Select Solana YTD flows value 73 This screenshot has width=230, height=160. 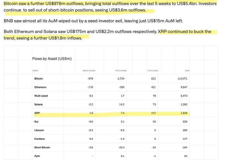(x=154, y=105)
